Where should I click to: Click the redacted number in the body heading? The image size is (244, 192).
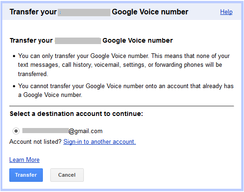tap(78, 41)
